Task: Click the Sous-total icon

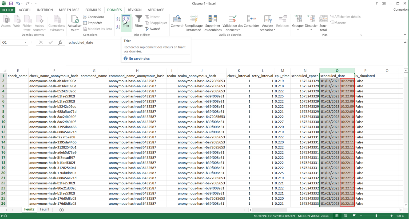Action: (x=323, y=19)
